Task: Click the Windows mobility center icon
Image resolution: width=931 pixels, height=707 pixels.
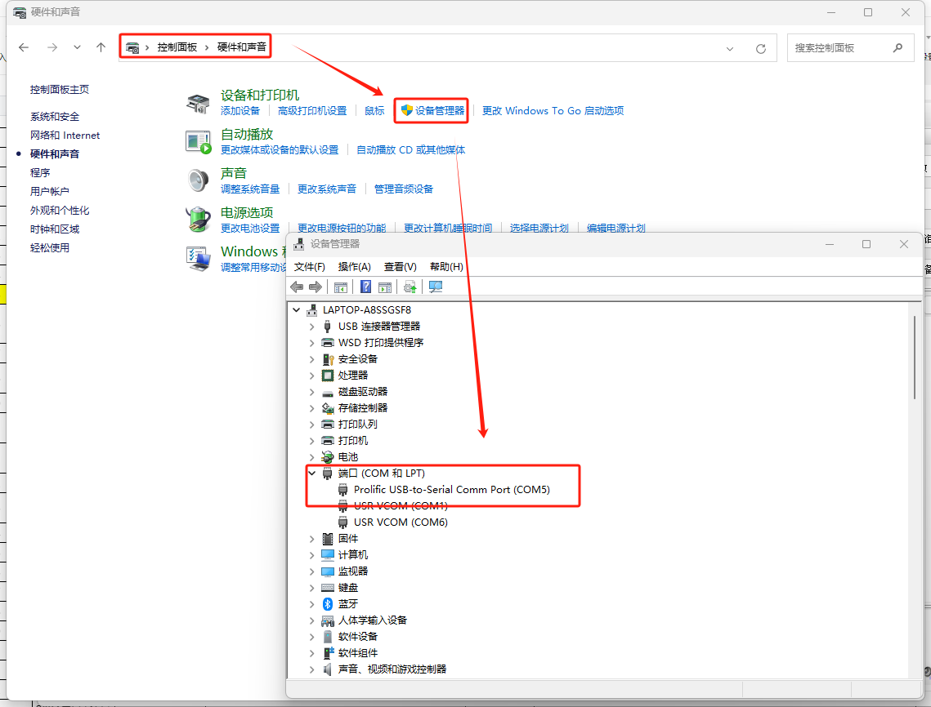Action: pyautogui.click(x=199, y=259)
